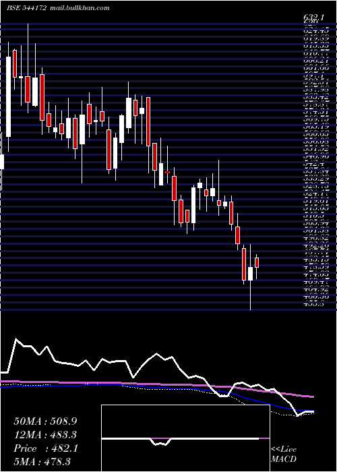Click the '<<Live MACD' label
337x472 pixels.
[x=284, y=454]
